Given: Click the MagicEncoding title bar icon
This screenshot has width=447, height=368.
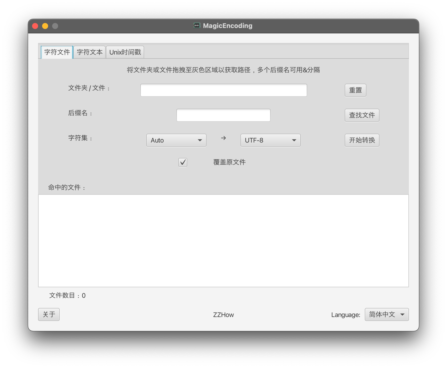Looking at the screenshot, I should (x=197, y=25).
